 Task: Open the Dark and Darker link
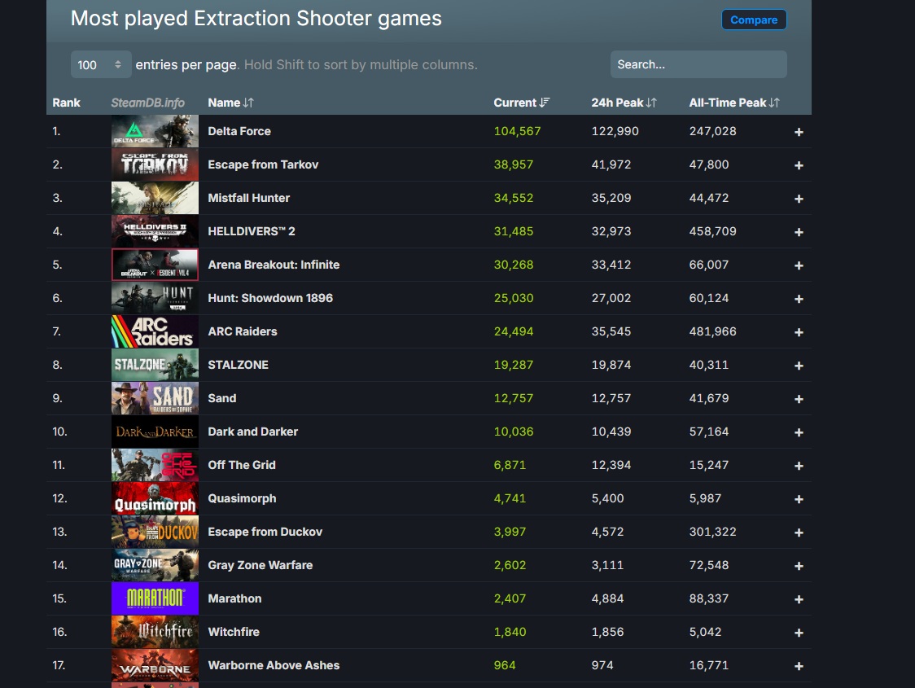tap(252, 432)
